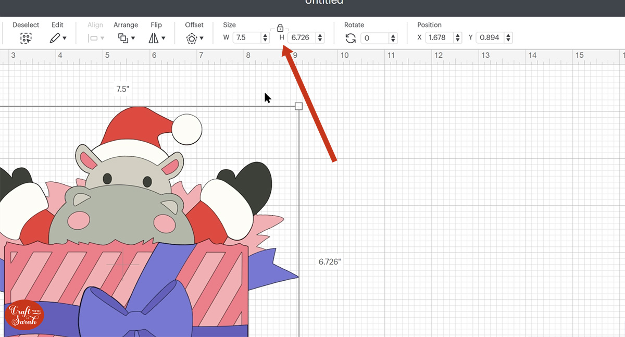This screenshot has height=337, width=625.
Task: Click the Rotate angle input field
Action: point(375,38)
